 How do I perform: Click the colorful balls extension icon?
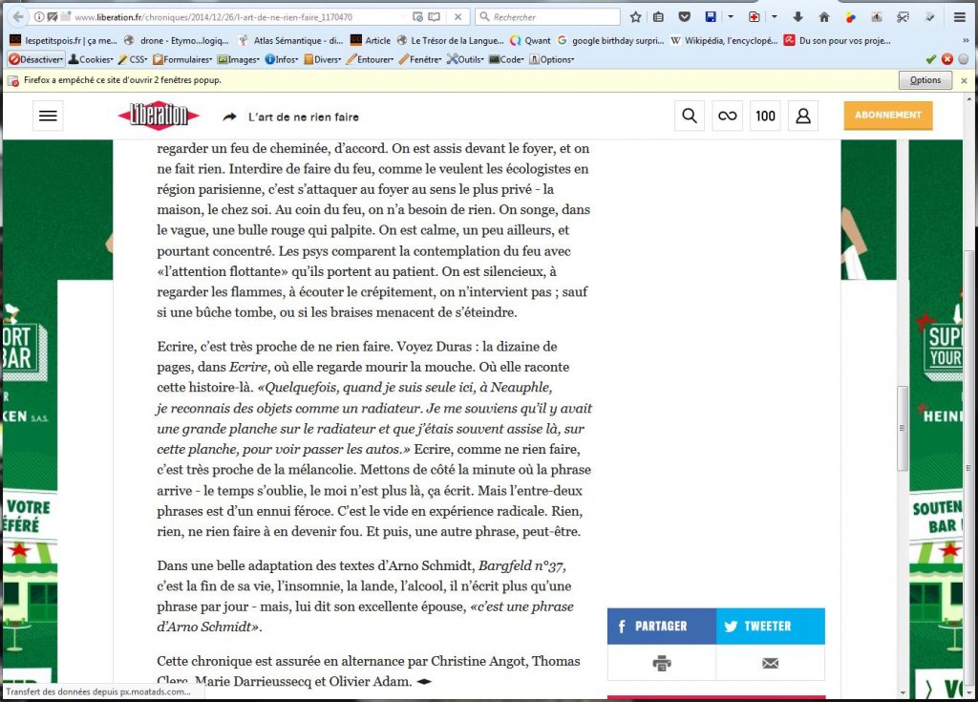pos(850,17)
